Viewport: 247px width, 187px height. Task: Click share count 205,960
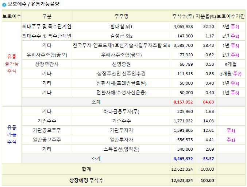point(185,111)
